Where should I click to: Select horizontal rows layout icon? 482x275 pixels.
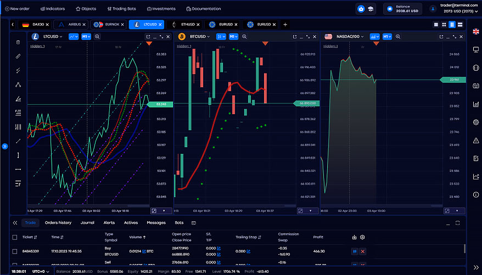point(460,25)
